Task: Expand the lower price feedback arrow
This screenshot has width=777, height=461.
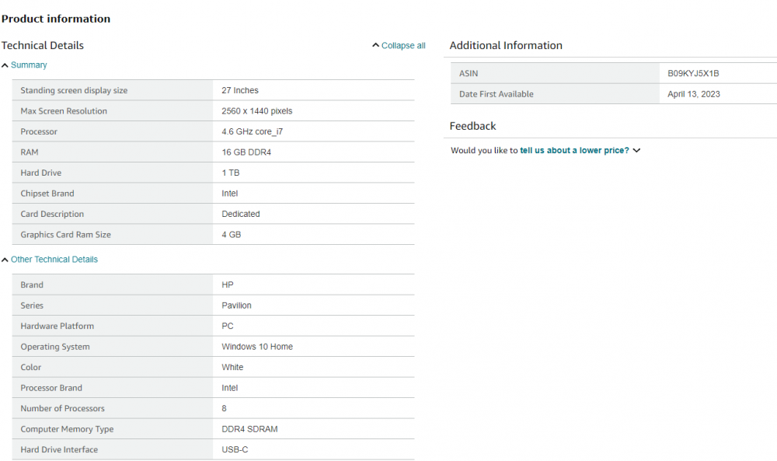Action: pyautogui.click(x=637, y=150)
